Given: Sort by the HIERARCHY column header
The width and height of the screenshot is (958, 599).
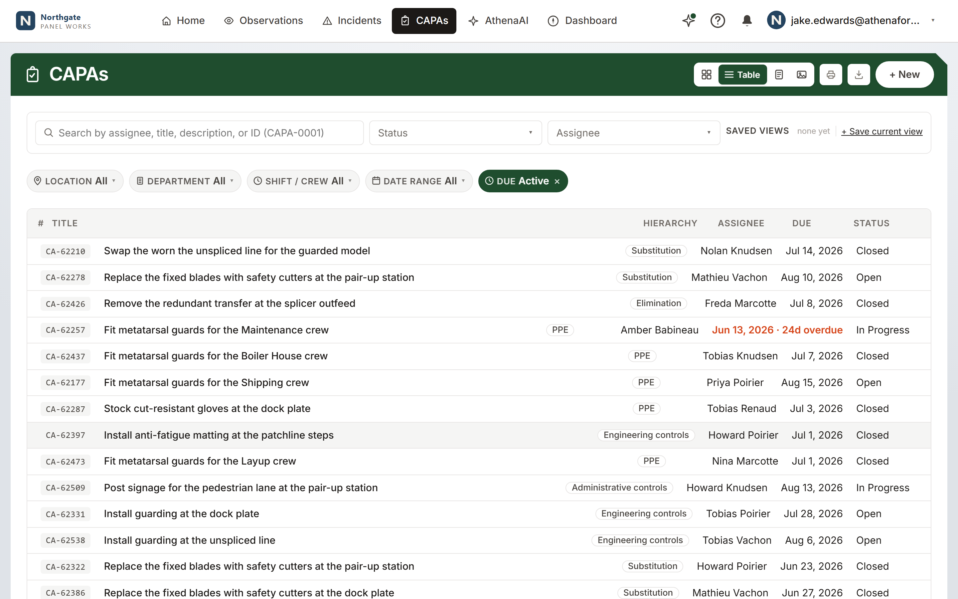Looking at the screenshot, I should pyautogui.click(x=670, y=223).
